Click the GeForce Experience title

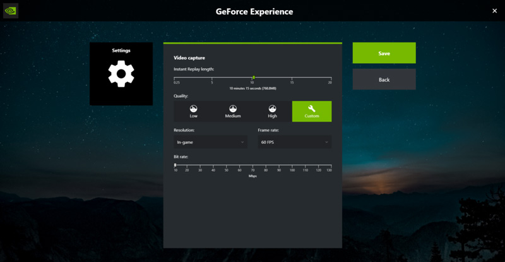click(x=254, y=11)
